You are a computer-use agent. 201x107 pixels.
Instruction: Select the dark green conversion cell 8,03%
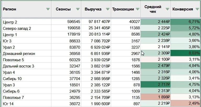point(186,53)
